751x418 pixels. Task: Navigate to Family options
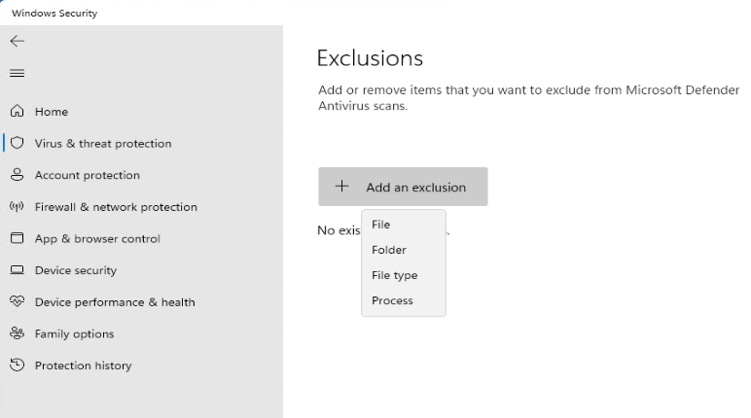click(x=74, y=333)
